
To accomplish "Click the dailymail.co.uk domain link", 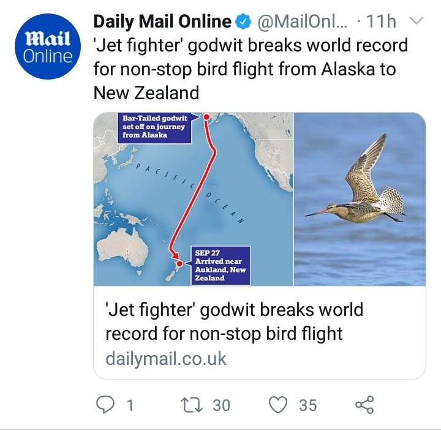I will point(166,359).
